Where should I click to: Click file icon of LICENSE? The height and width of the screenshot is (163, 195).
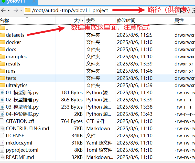[2, 136]
